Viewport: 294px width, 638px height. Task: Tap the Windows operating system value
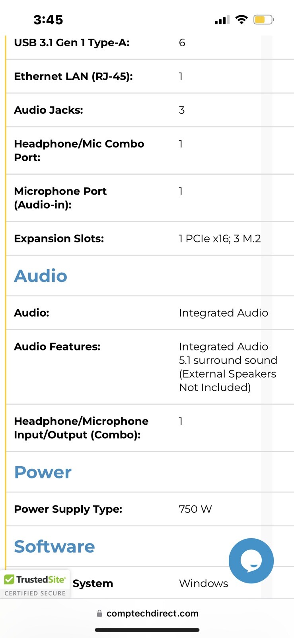(204, 583)
